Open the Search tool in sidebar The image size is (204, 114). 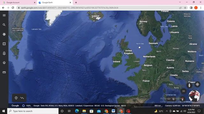click(4, 25)
